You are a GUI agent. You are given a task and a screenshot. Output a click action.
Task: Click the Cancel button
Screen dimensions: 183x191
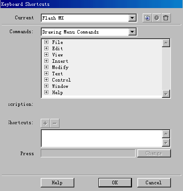pyautogui.click(x=154, y=182)
